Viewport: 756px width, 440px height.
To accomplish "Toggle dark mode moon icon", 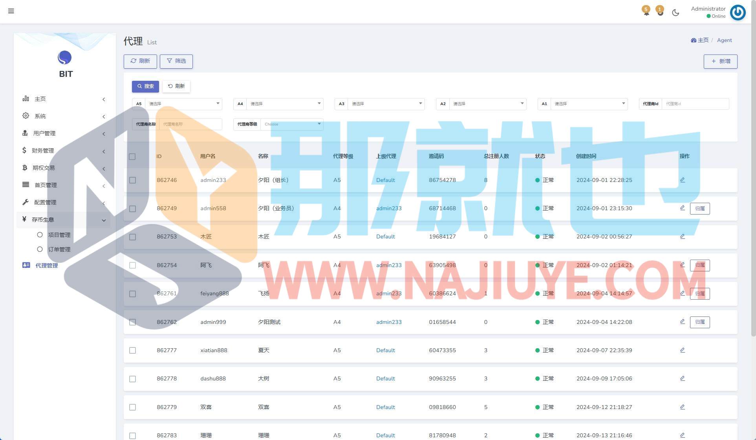I will point(675,13).
